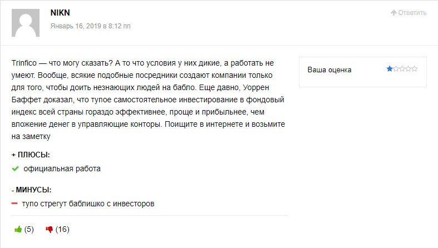Click the + ПЛЮСЫ heading
The image size is (438, 248).
click(x=31, y=155)
